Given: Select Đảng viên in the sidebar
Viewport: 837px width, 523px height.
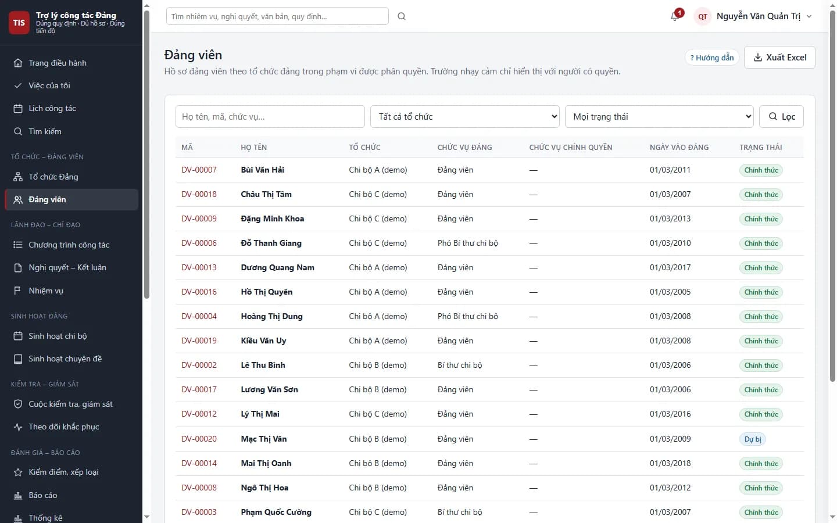Looking at the screenshot, I should coord(71,199).
